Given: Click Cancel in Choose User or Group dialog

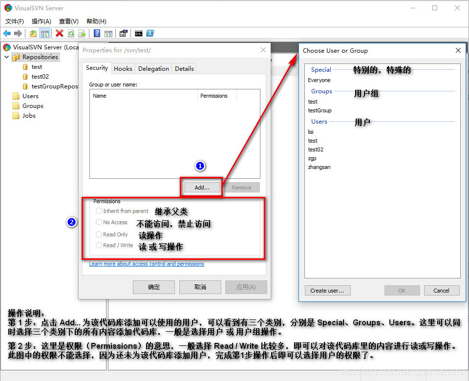Looking at the screenshot, I should click(x=442, y=290).
